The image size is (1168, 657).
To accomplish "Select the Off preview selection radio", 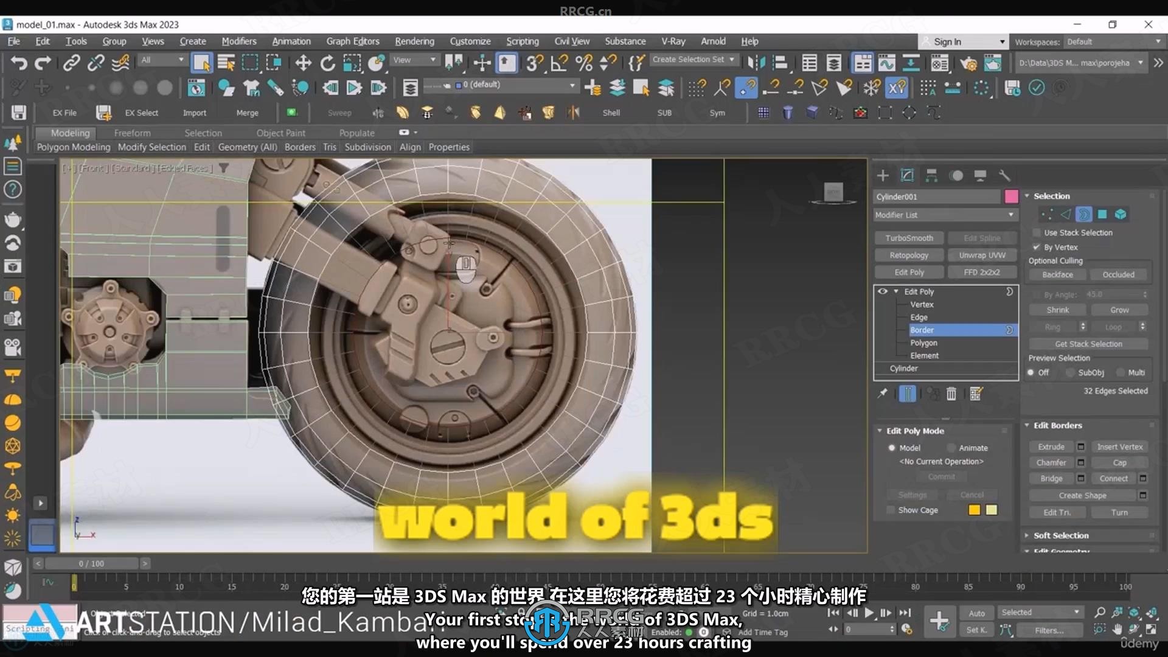I will click(x=1031, y=372).
